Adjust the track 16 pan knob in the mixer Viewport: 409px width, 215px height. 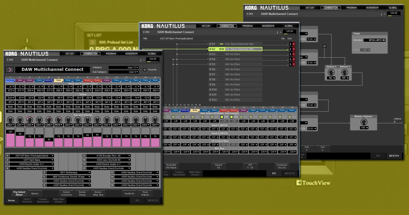(155, 119)
